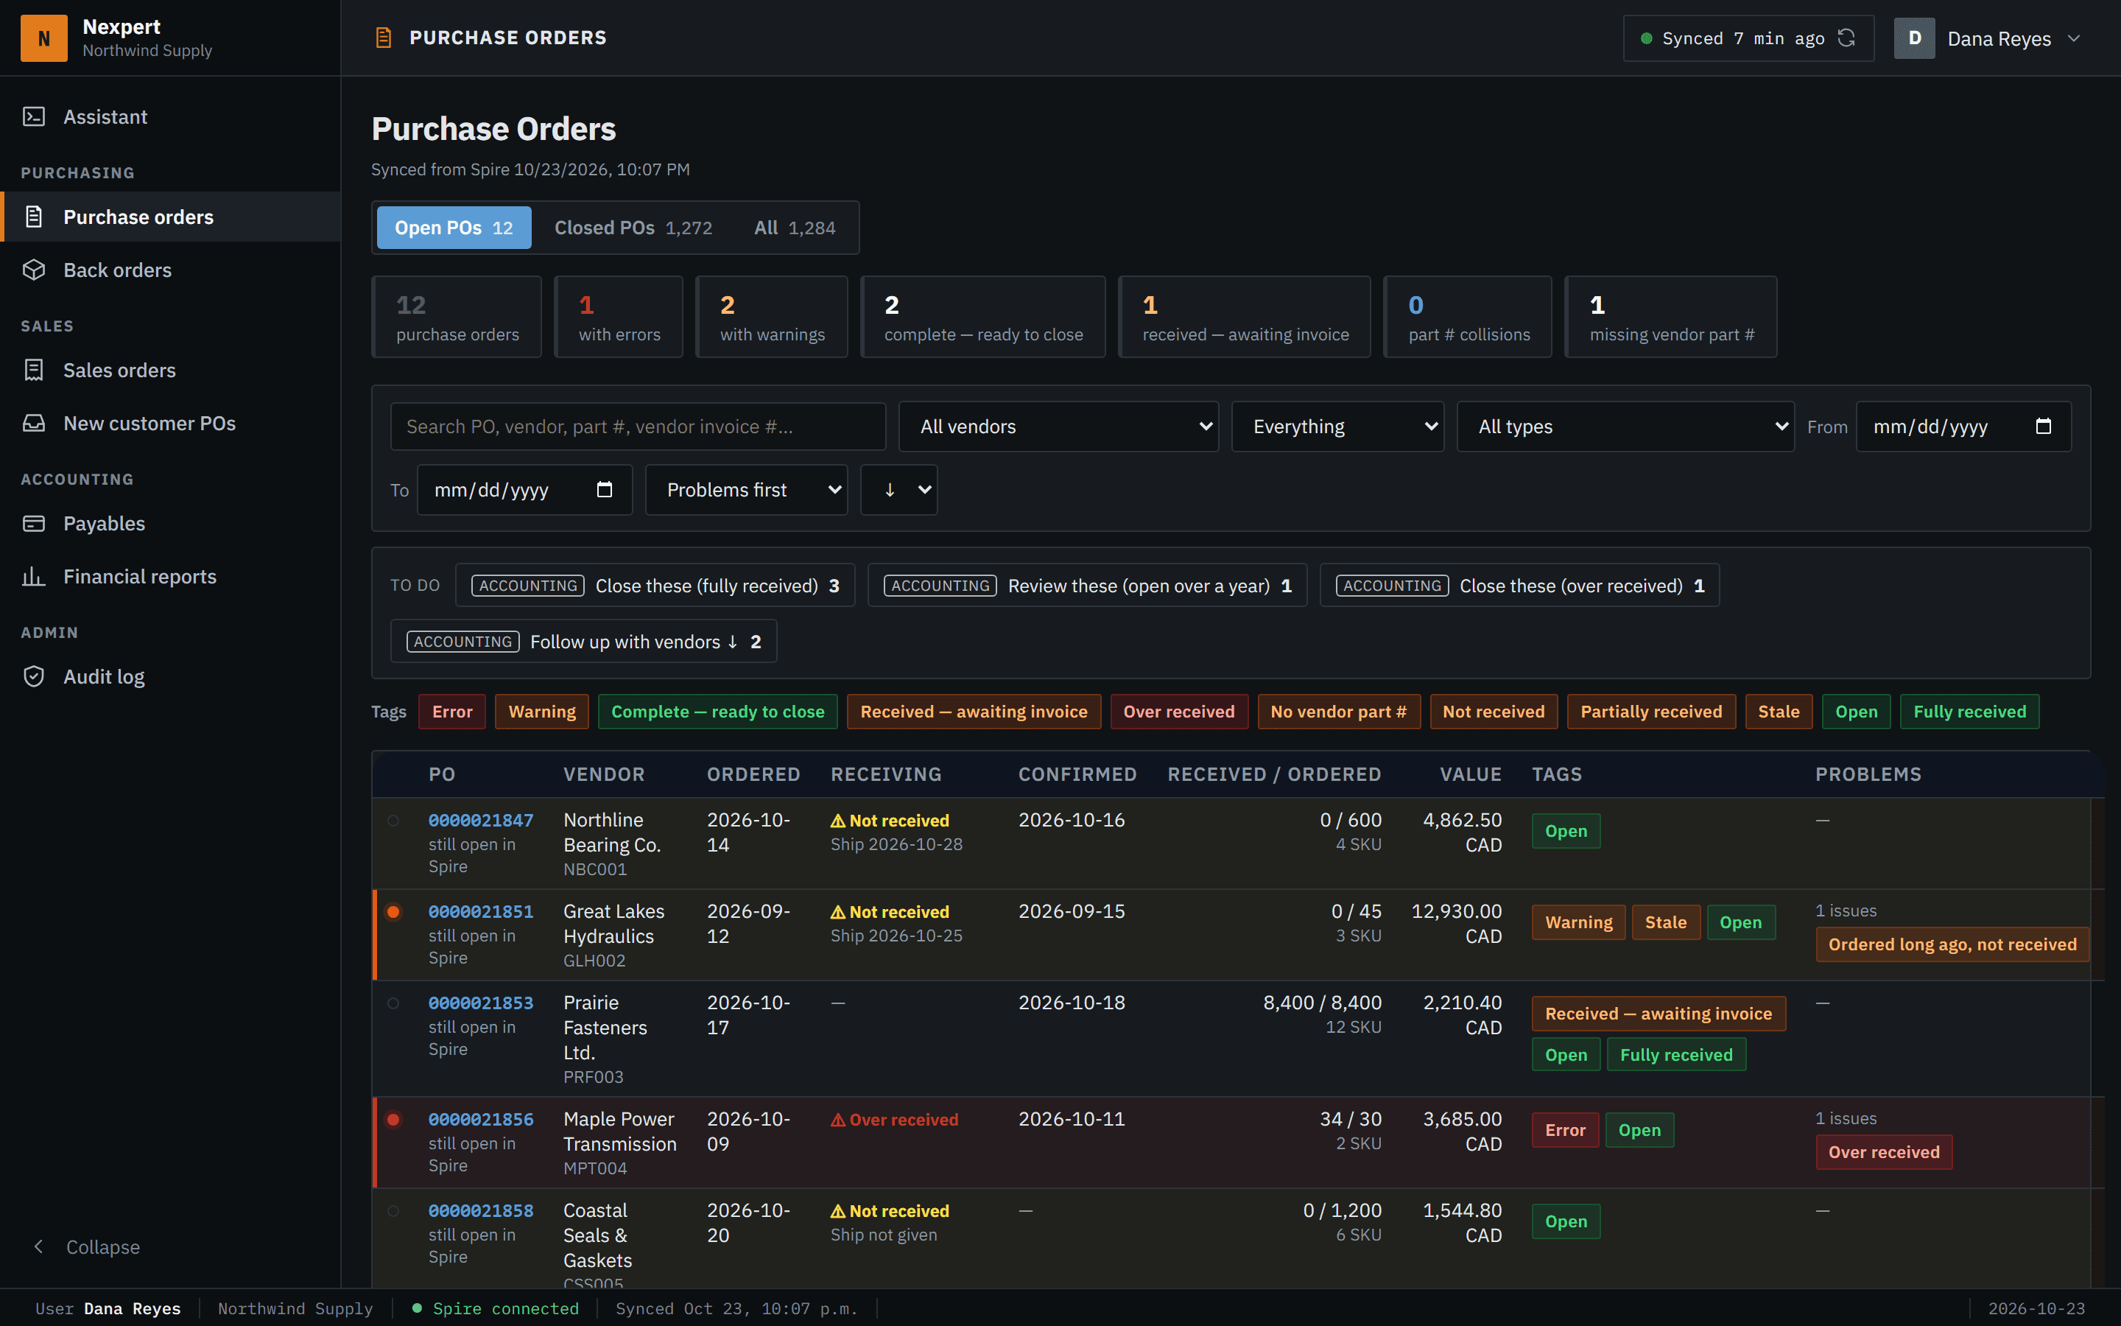
Task: Click the sync refresh icon
Action: coord(1847,38)
